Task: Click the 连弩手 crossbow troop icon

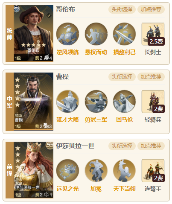Action: (153, 171)
